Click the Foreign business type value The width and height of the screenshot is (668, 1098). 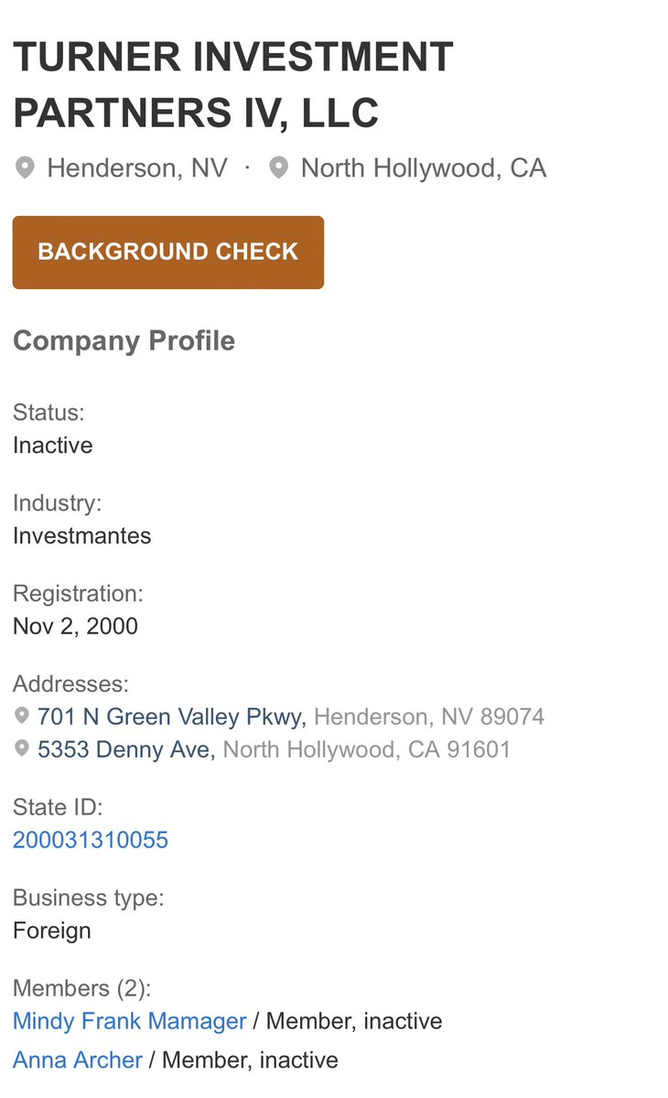(x=52, y=931)
